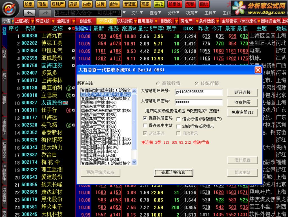Click the 查看连接信息 button
This screenshot has height=217, width=288.
[173, 172]
